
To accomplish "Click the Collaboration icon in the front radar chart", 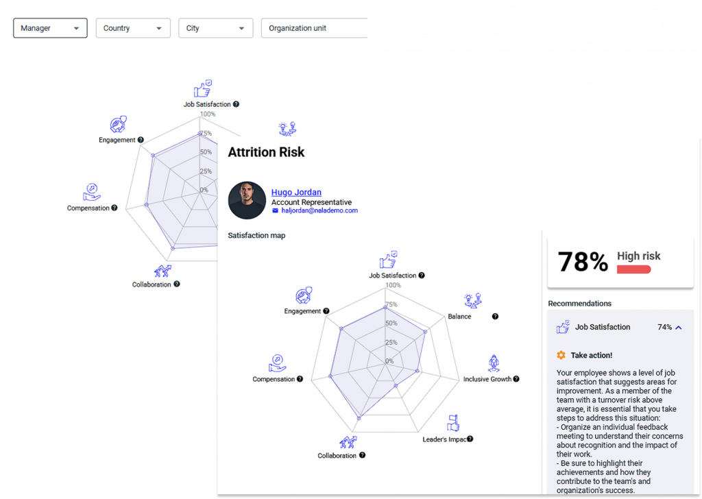I will tap(348, 442).
